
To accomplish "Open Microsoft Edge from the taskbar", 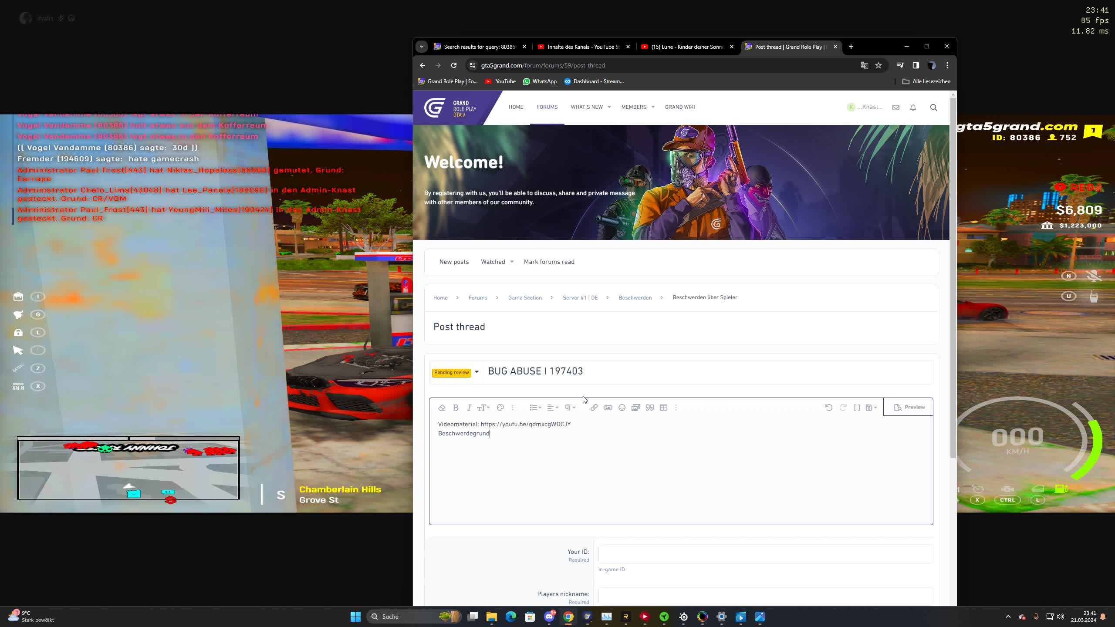I will (511, 617).
